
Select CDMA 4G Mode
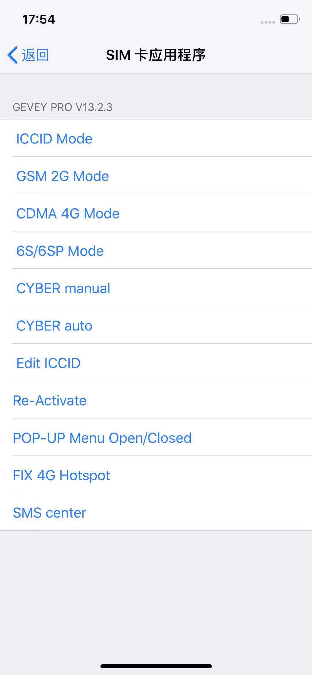click(68, 214)
